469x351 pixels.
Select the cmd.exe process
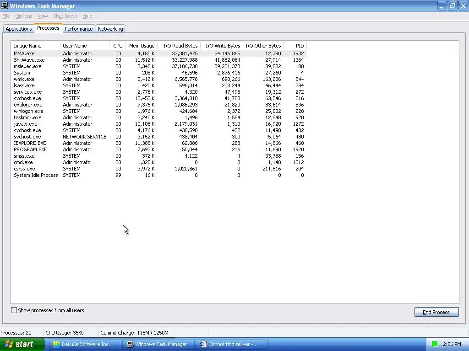click(159, 162)
